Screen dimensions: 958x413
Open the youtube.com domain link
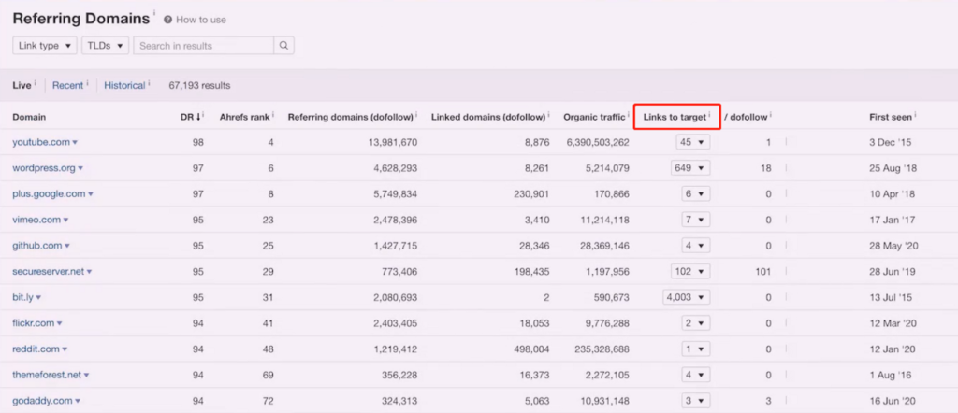pyautogui.click(x=41, y=142)
